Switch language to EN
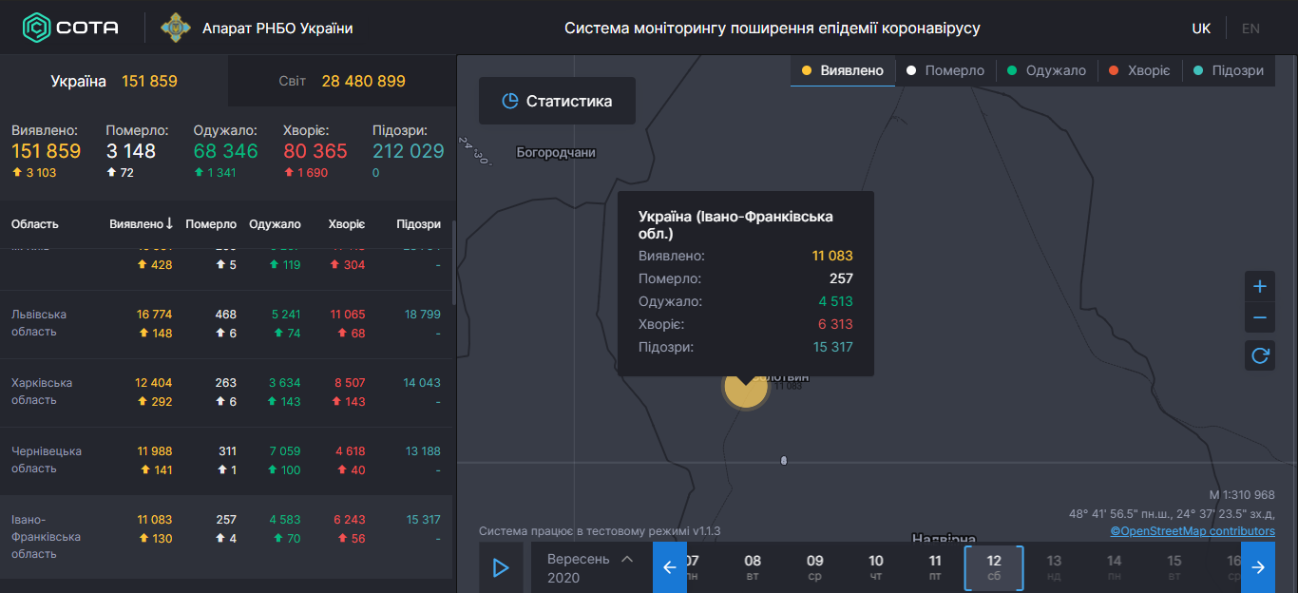 point(1250,29)
